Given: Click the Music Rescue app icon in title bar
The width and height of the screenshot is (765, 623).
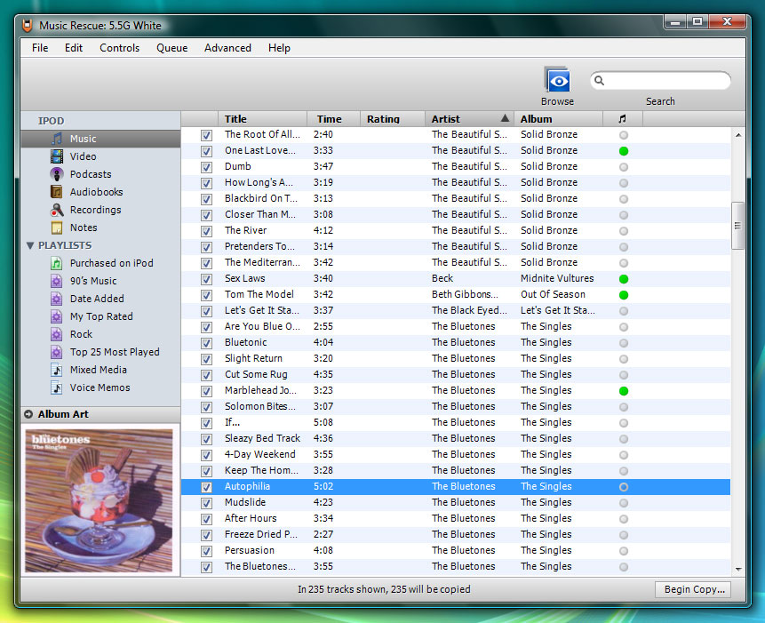Looking at the screenshot, I should (x=28, y=25).
